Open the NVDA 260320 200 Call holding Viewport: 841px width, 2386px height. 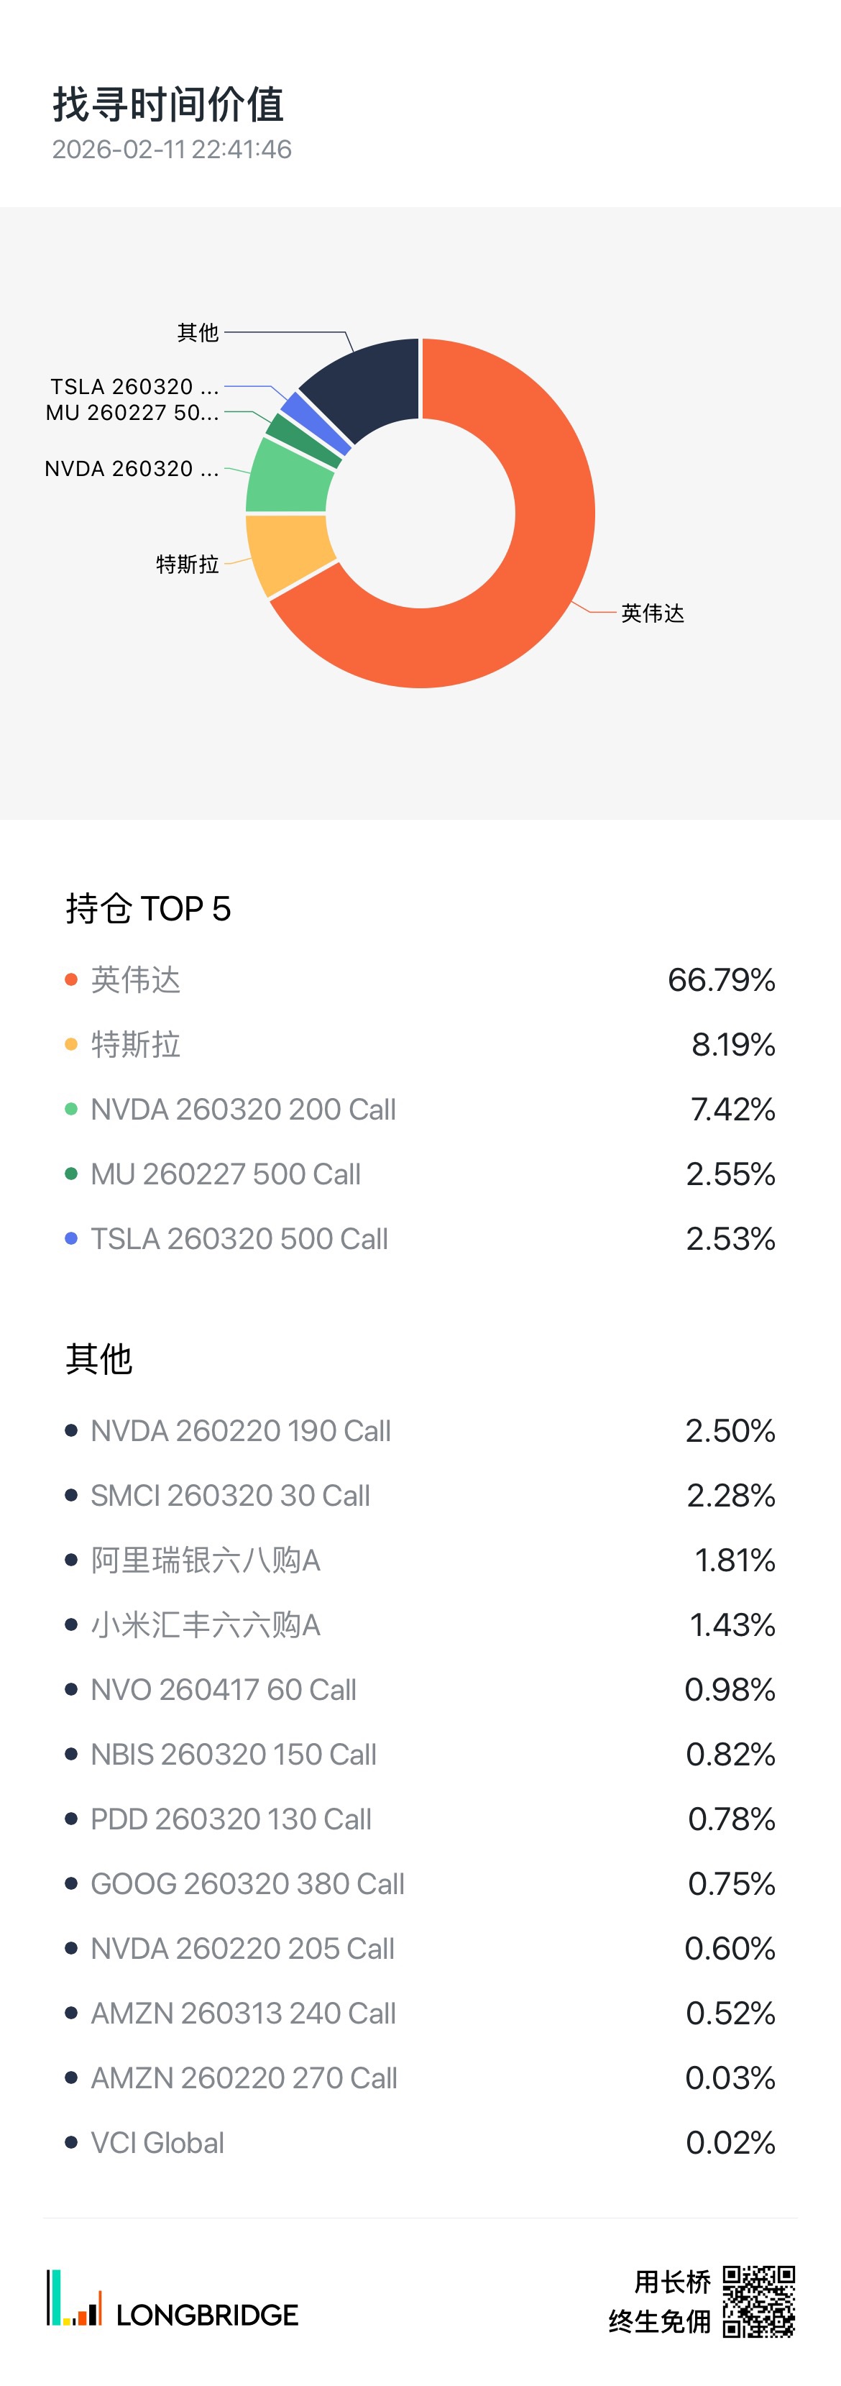pyautogui.click(x=244, y=1110)
